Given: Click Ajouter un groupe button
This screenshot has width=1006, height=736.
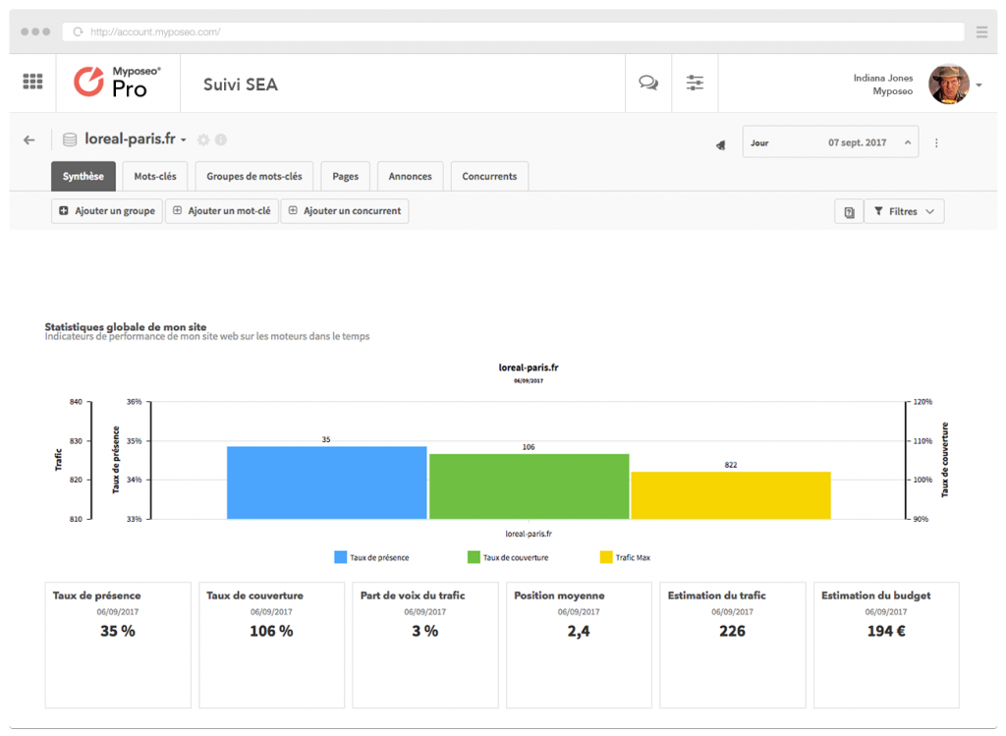Looking at the screenshot, I should point(107,211).
